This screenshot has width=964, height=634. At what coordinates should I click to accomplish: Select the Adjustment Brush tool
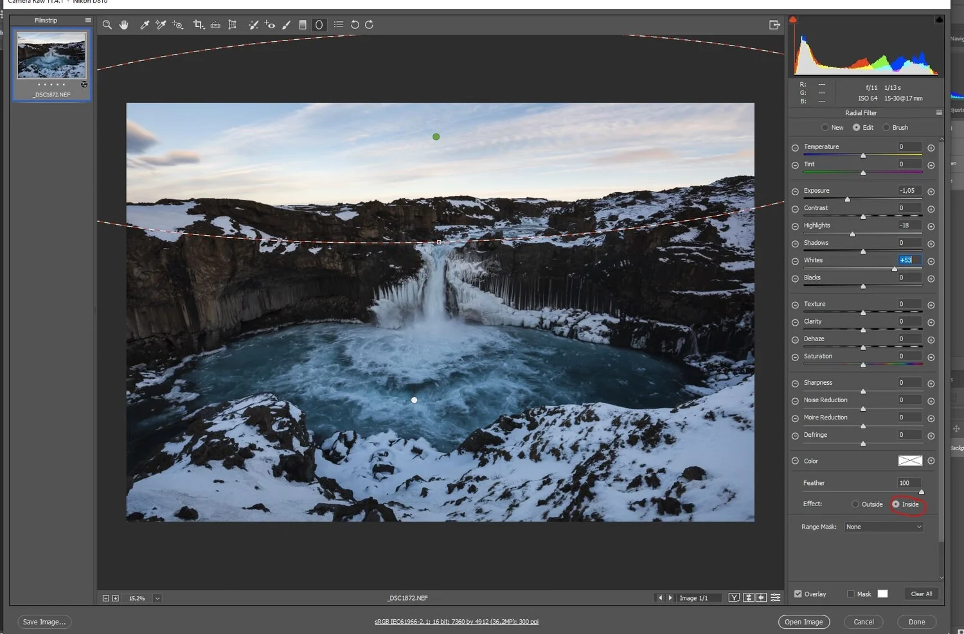(285, 25)
